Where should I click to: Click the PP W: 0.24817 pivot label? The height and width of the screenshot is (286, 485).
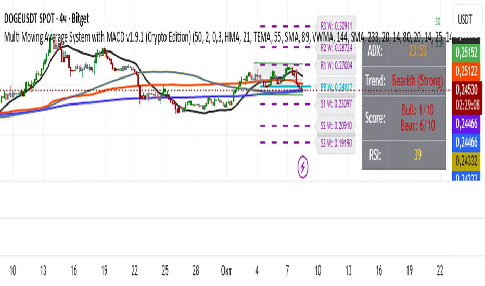(336, 87)
